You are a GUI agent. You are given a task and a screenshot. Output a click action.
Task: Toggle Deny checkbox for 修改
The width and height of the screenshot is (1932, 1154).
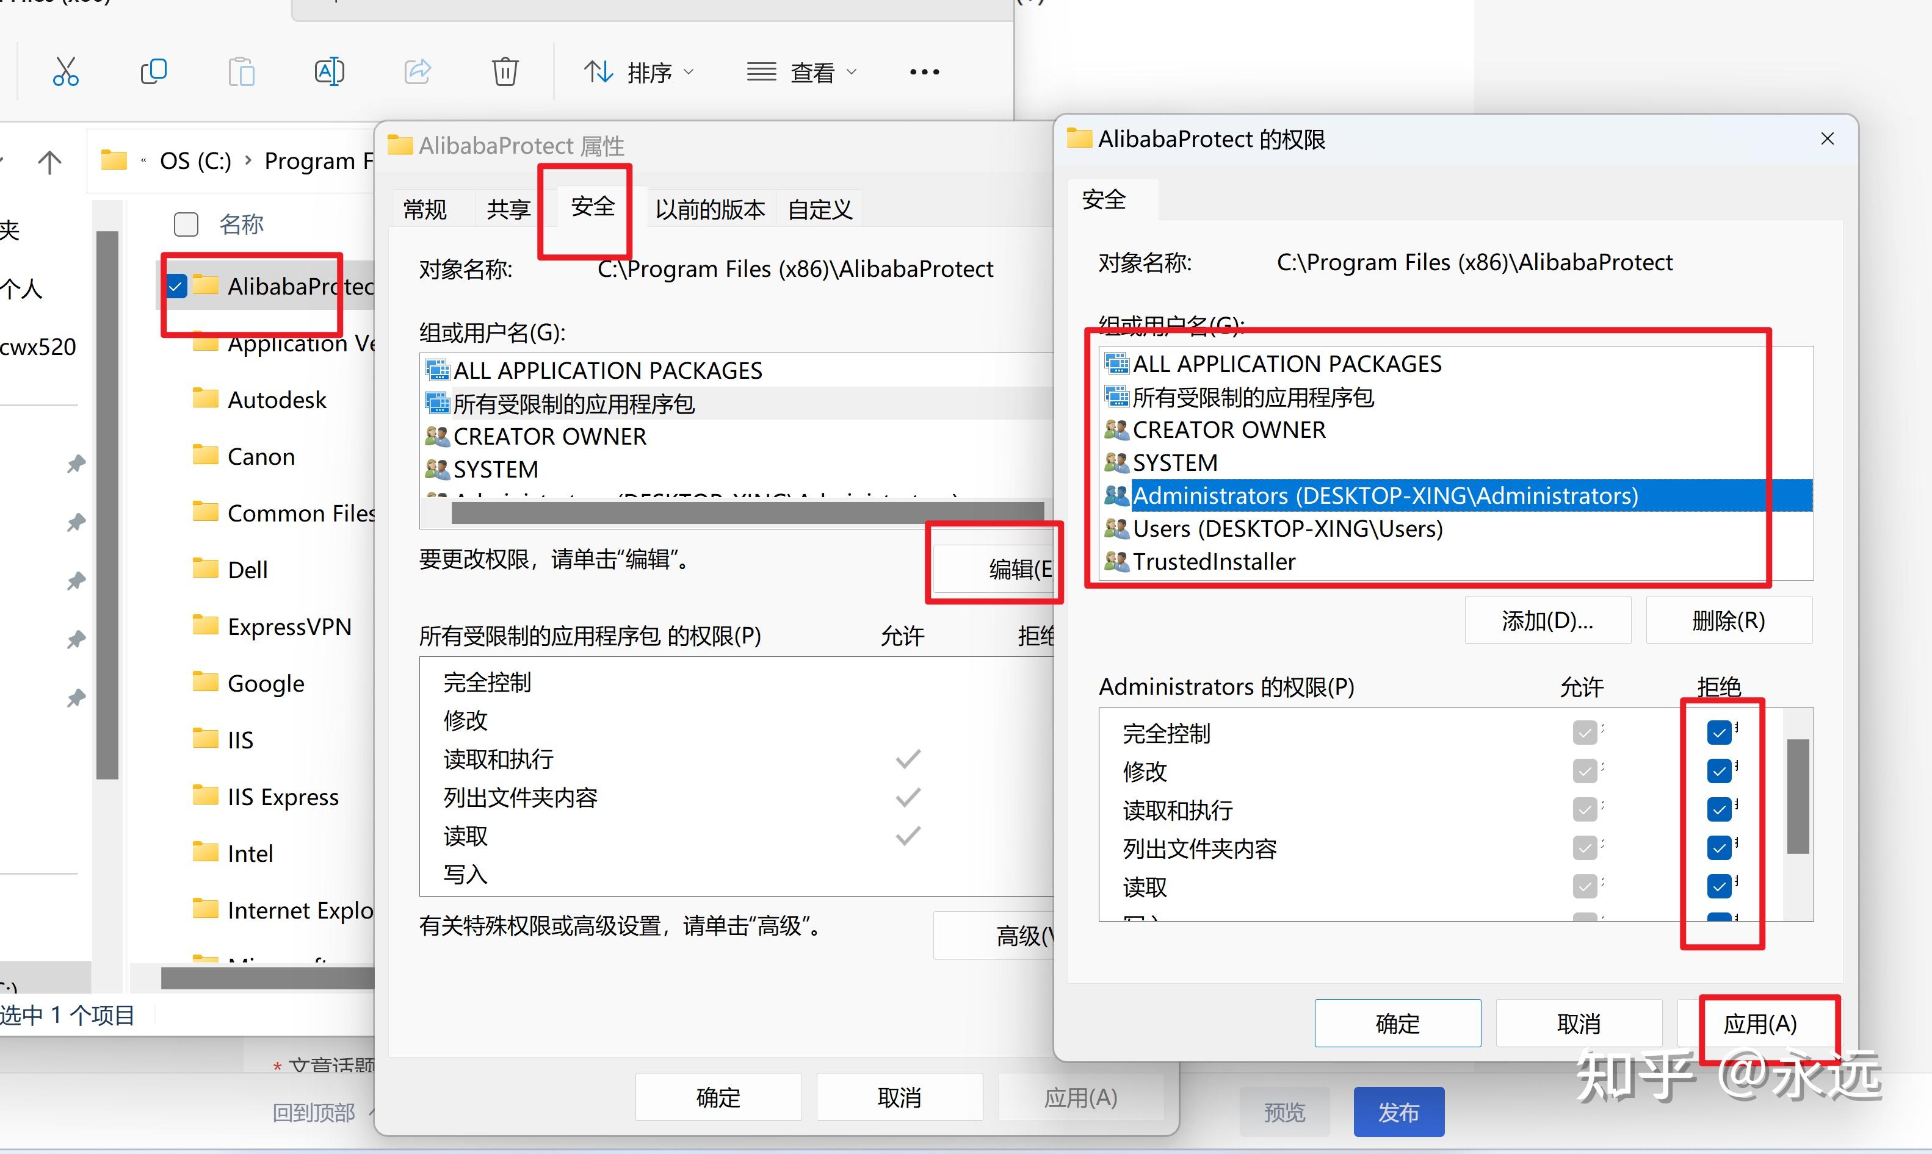click(x=1720, y=770)
